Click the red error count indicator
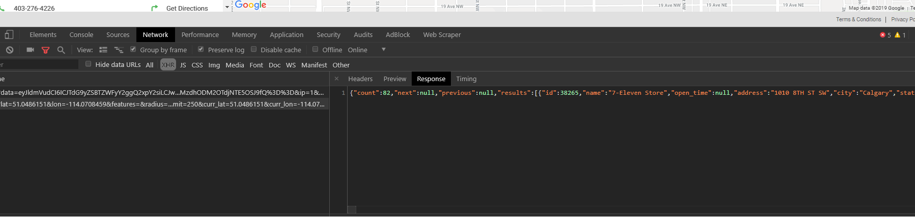This screenshot has height=217, width=915. pos(885,35)
